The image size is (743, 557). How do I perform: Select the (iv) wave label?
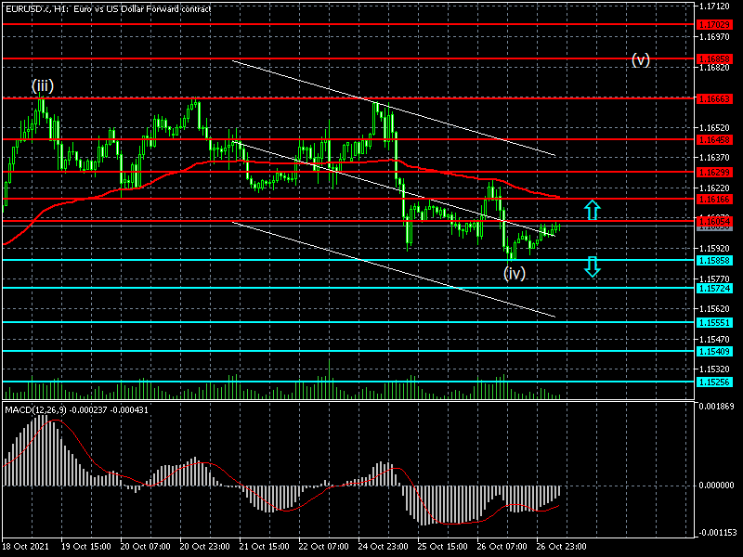[x=515, y=273]
